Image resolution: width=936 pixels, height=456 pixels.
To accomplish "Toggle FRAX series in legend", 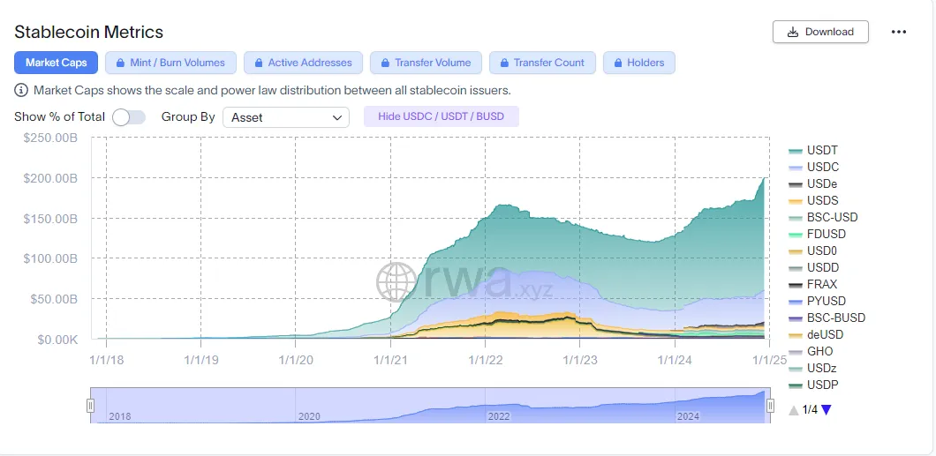I will pyautogui.click(x=821, y=284).
